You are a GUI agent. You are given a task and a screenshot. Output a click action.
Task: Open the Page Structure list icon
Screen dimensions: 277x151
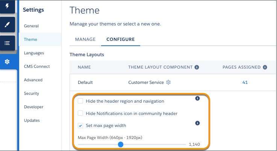pos(7,43)
